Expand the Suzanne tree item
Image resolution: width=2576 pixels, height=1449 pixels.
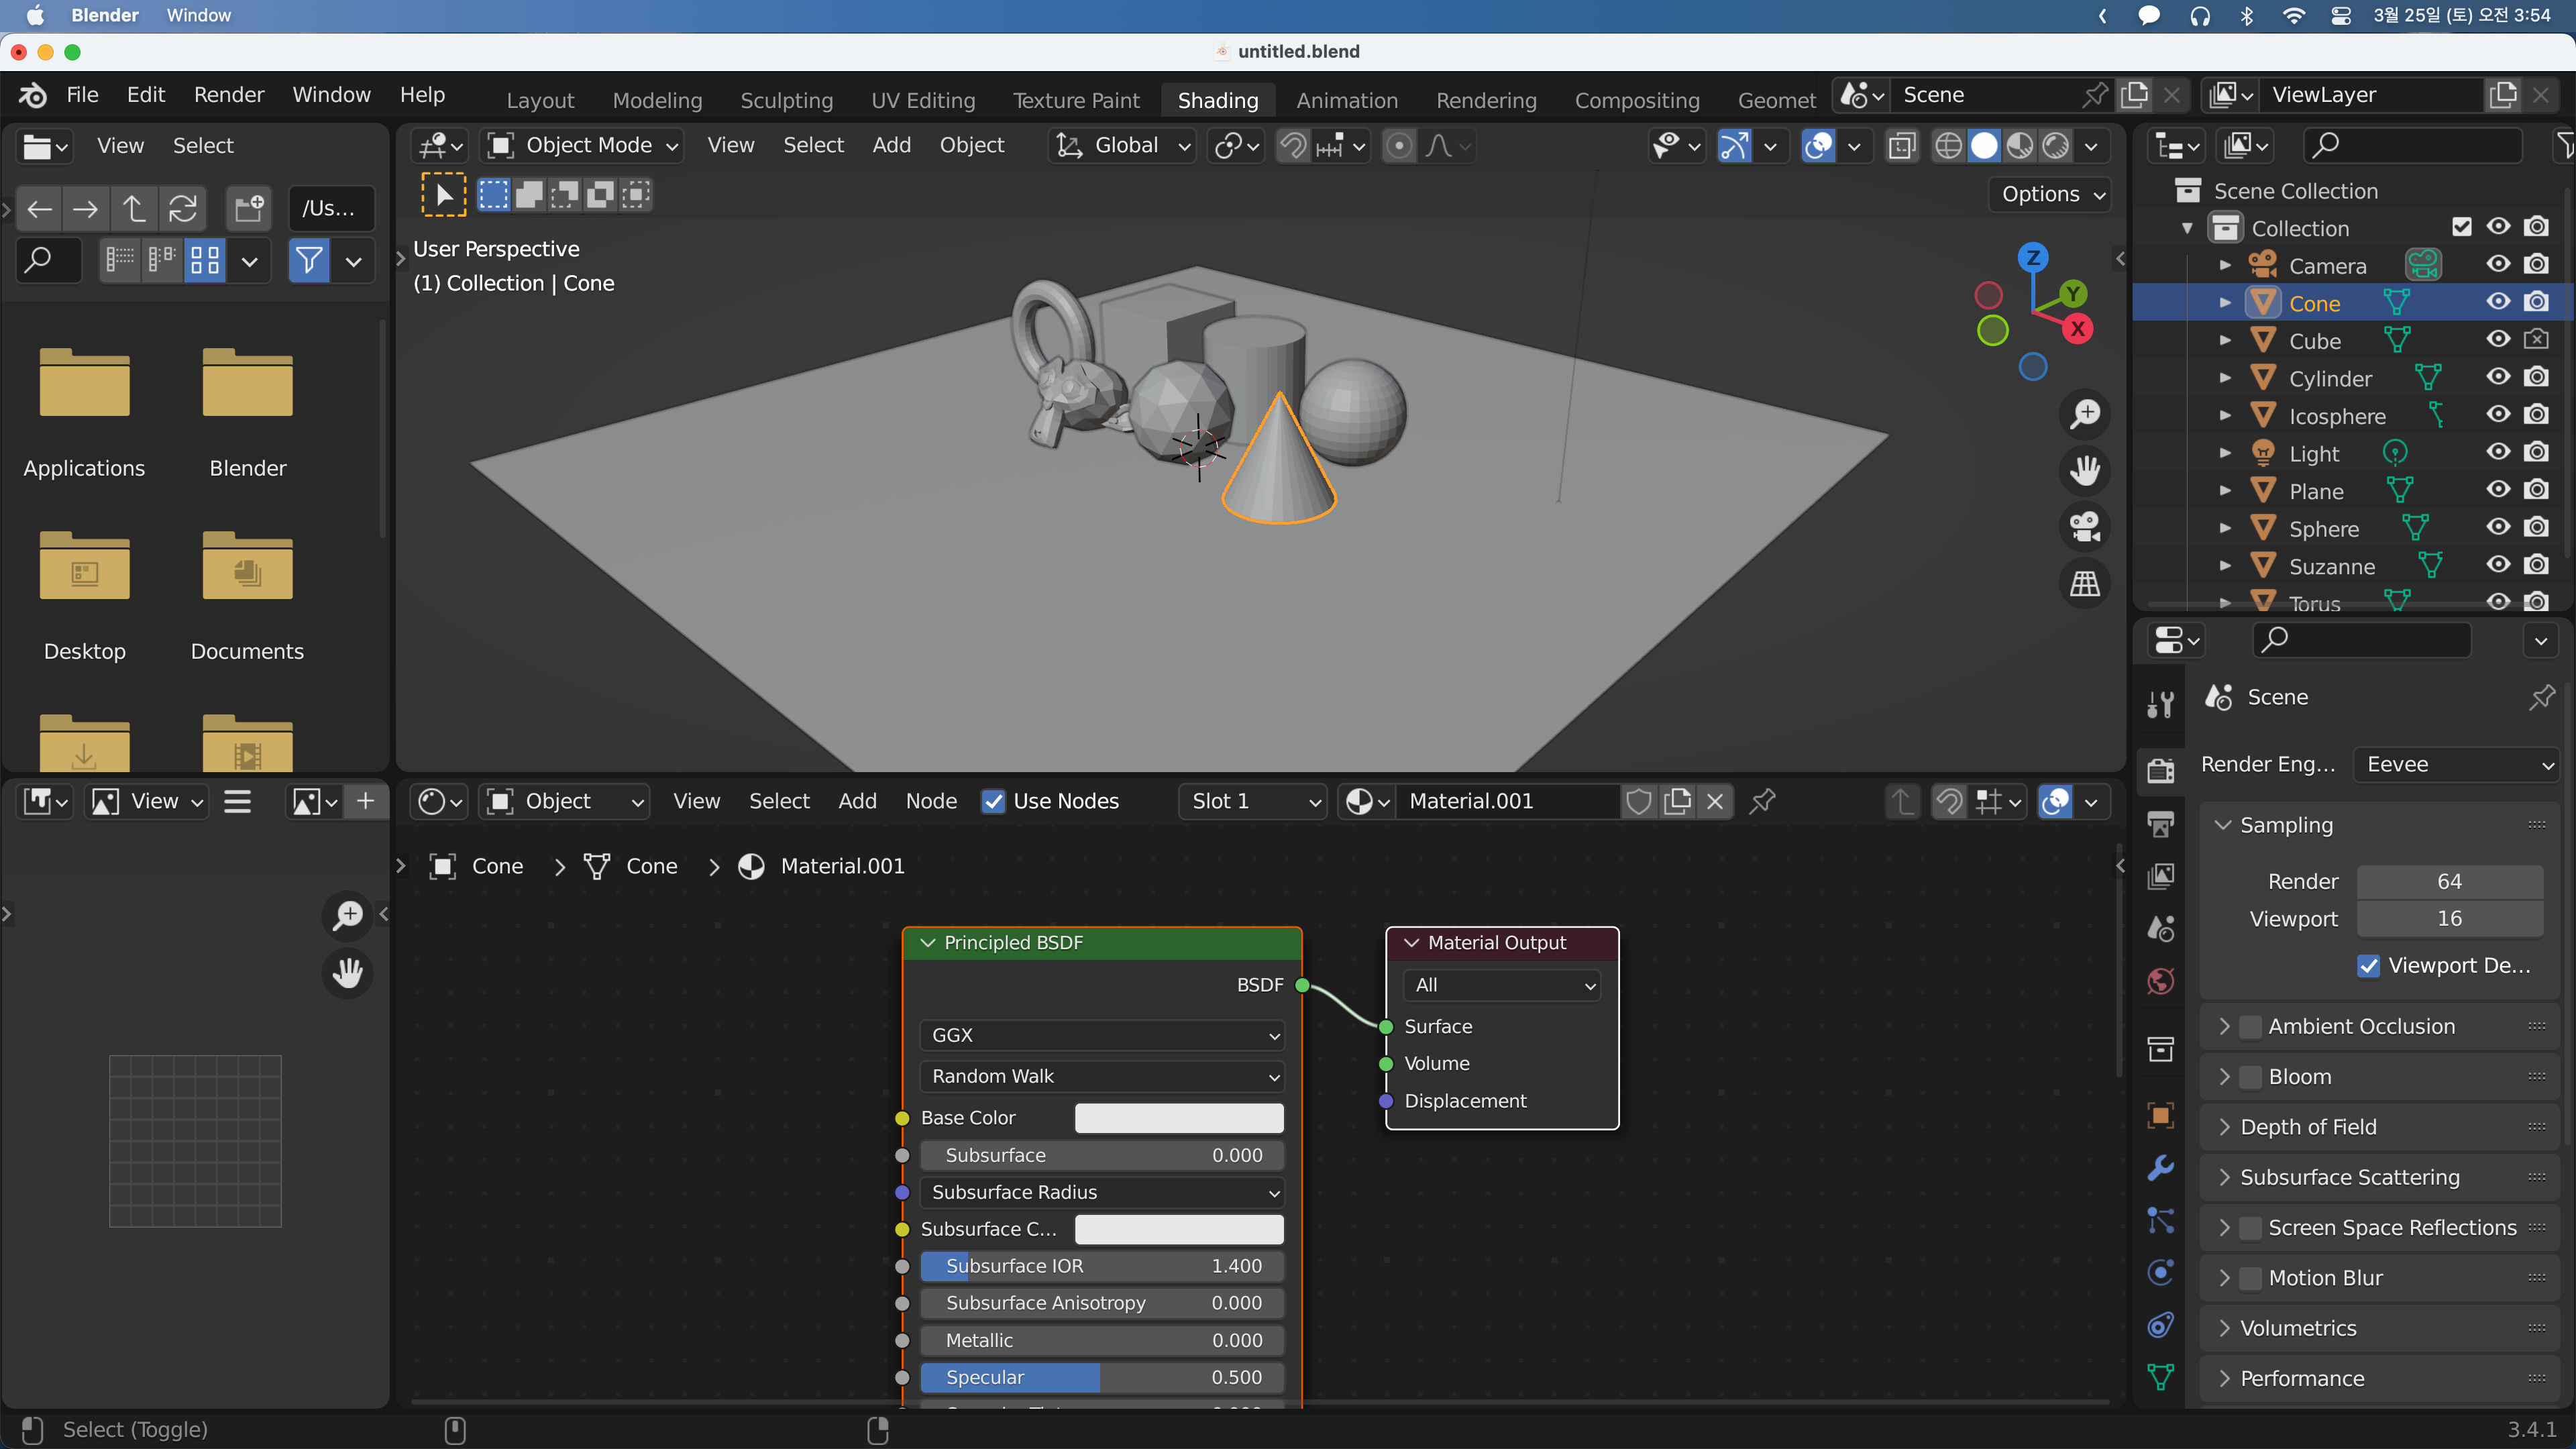[2225, 566]
